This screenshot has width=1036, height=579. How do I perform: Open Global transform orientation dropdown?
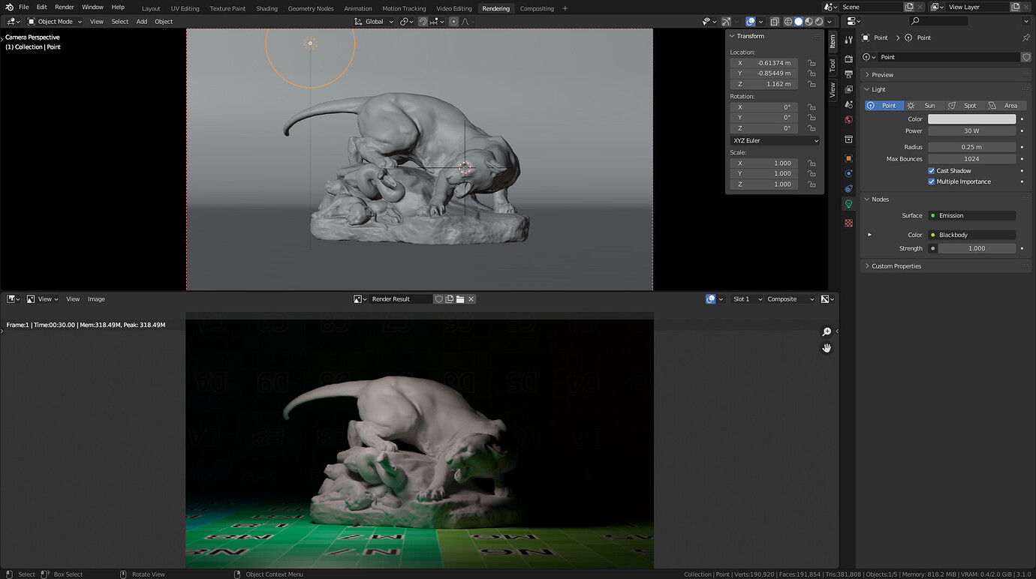coord(375,22)
